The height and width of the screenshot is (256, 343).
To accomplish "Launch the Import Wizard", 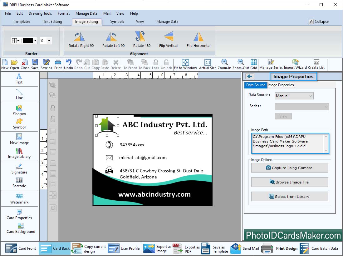I will tap(295, 64).
